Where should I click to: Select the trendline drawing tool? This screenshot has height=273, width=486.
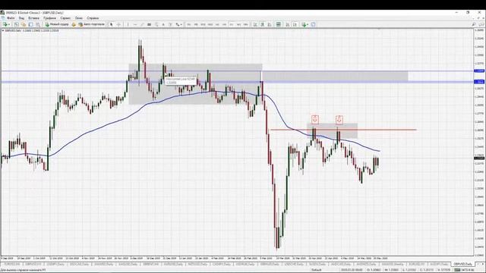tap(142, 24)
